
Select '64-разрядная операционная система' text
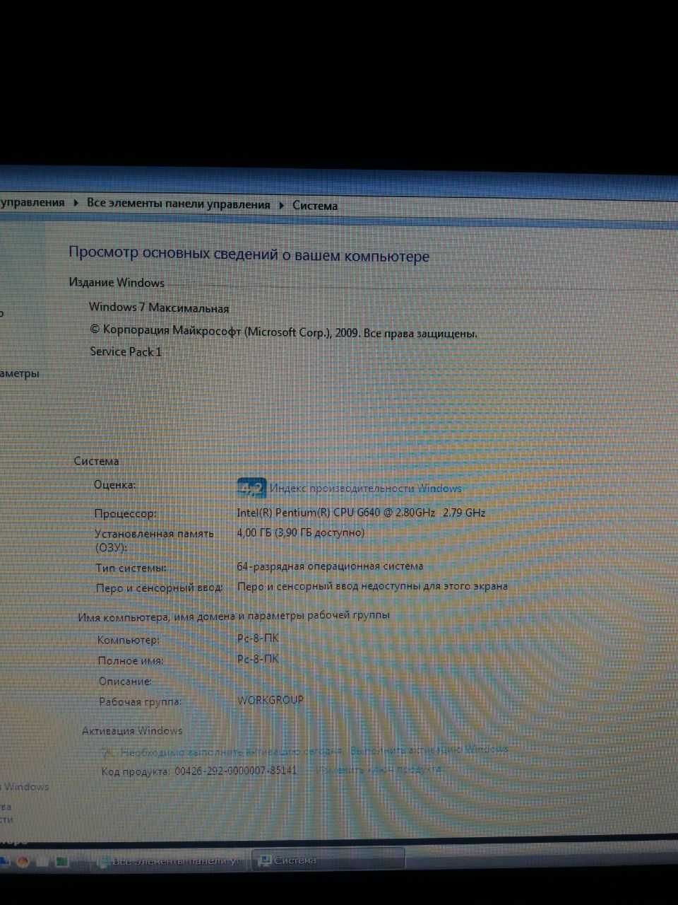point(331,566)
